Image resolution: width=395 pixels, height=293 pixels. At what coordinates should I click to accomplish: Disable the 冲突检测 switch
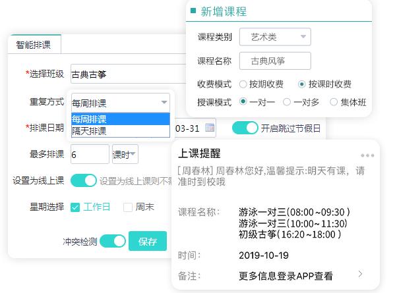click(113, 241)
